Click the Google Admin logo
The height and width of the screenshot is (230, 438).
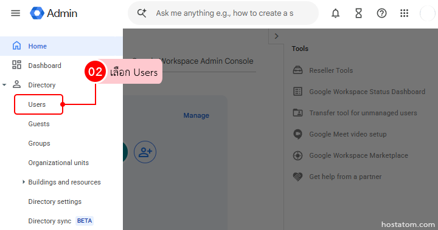click(x=37, y=13)
